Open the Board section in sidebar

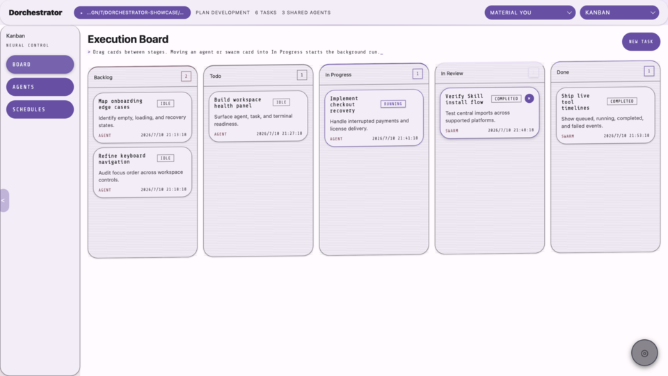click(40, 64)
